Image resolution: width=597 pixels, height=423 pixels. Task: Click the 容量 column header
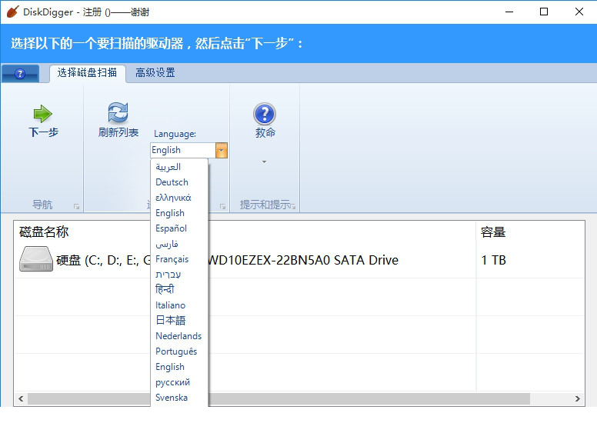coord(492,231)
